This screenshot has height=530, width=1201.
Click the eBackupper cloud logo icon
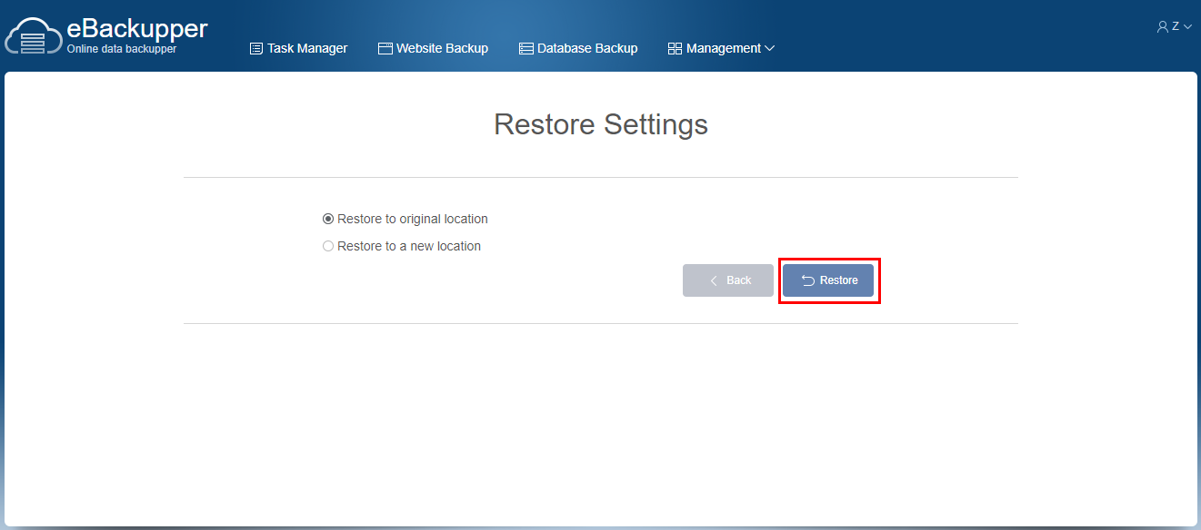coord(34,37)
